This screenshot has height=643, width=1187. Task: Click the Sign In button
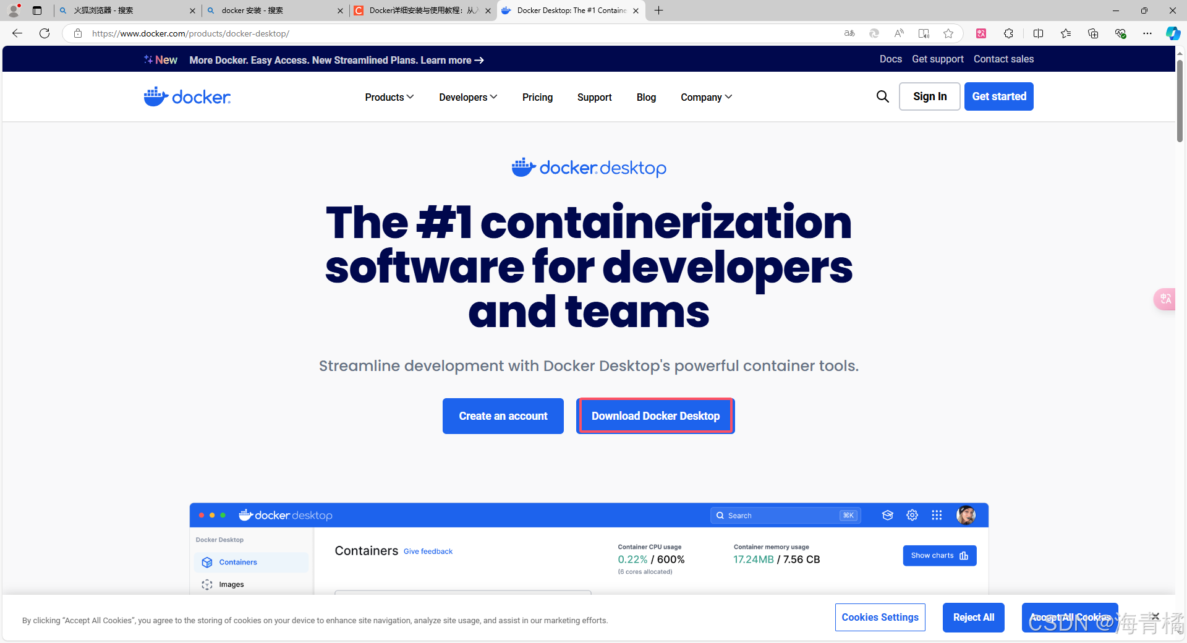tap(929, 96)
